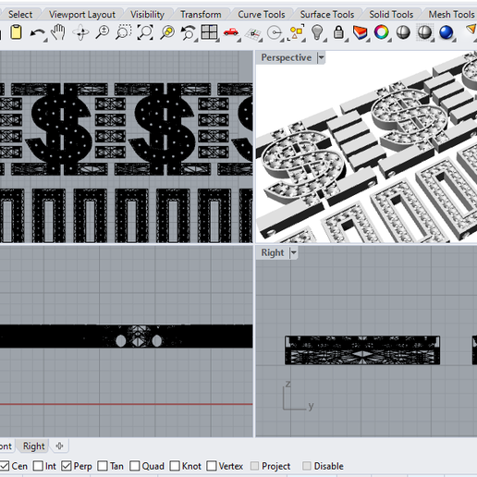Toggle the Perp object snap
The width and height of the screenshot is (477, 477).
click(67, 466)
